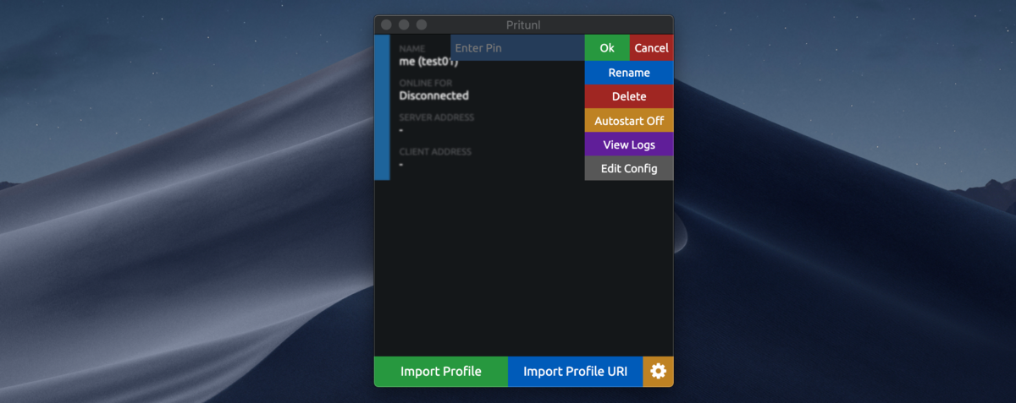Click the Import Profile button
The height and width of the screenshot is (403, 1016).
click(441, 372)
